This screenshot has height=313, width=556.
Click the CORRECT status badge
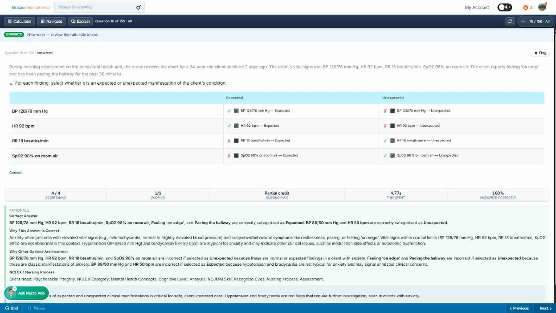[x=14, y=34]
